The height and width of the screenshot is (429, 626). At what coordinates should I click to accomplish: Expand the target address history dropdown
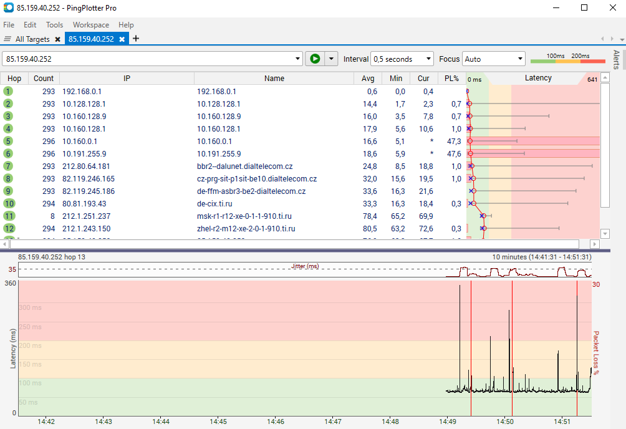point(297,59)
